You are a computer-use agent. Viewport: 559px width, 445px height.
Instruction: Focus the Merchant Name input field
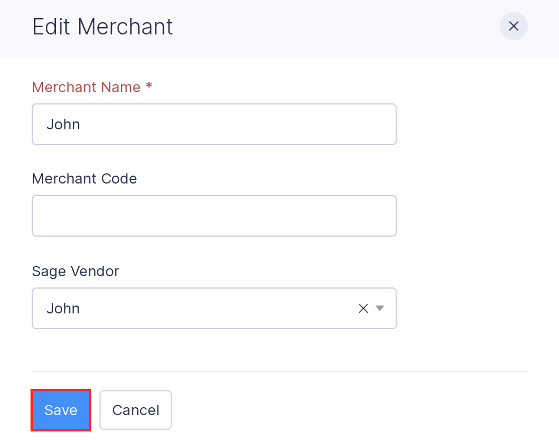coord(214,124)
